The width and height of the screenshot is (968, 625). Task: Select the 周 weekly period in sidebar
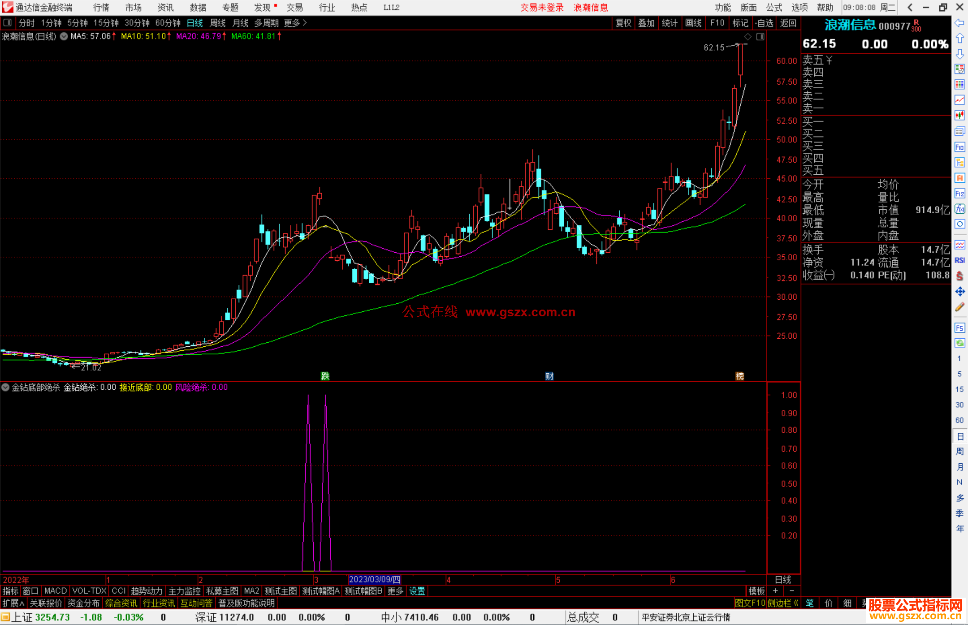click(959, 452)
